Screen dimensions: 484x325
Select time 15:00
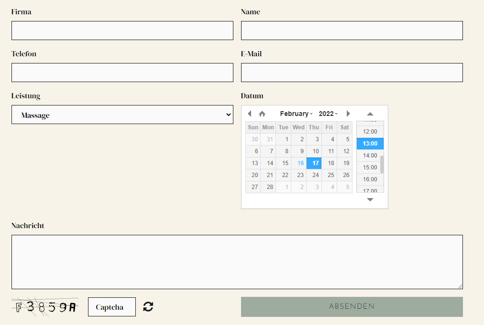(369, 168)
